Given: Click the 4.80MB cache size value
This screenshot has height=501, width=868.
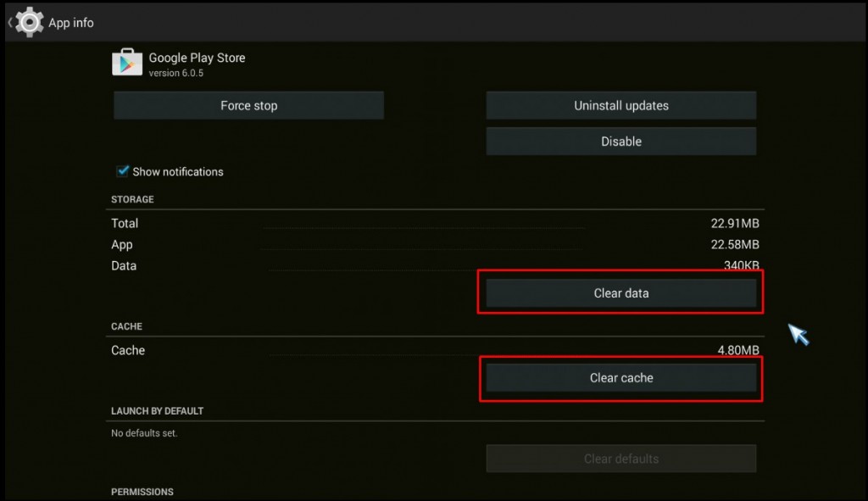Looking at the screenshot, I should tap(737, 350).
